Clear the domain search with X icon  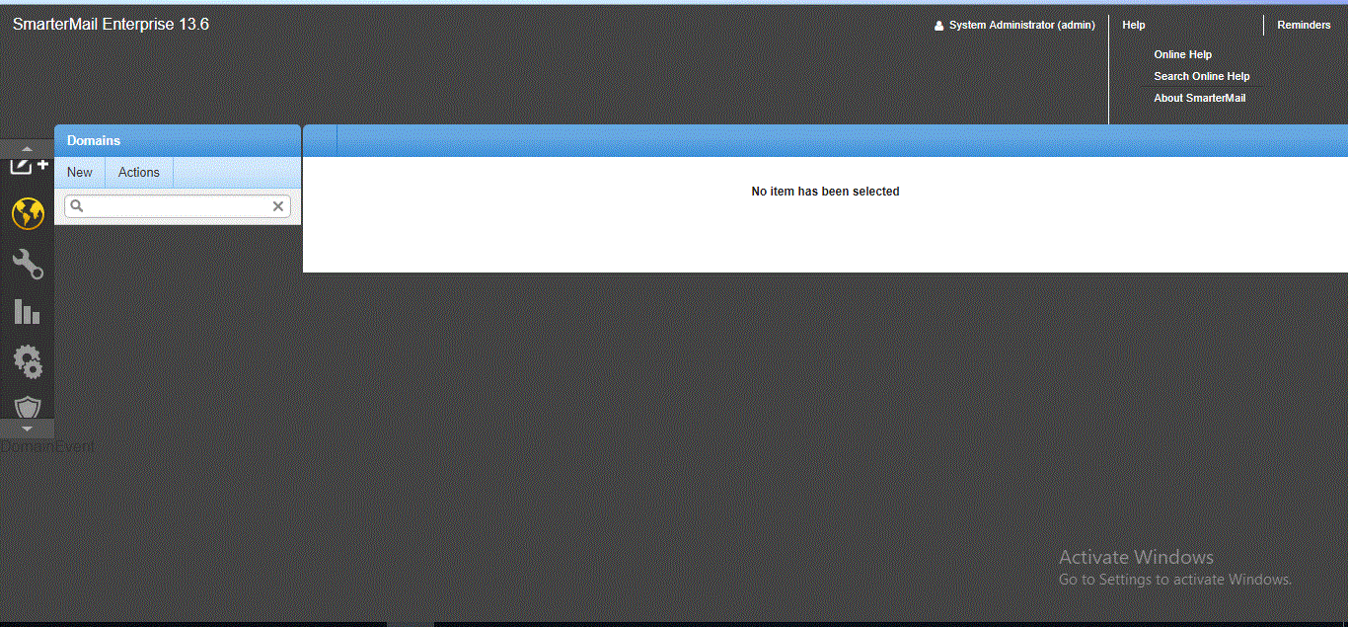278,206
